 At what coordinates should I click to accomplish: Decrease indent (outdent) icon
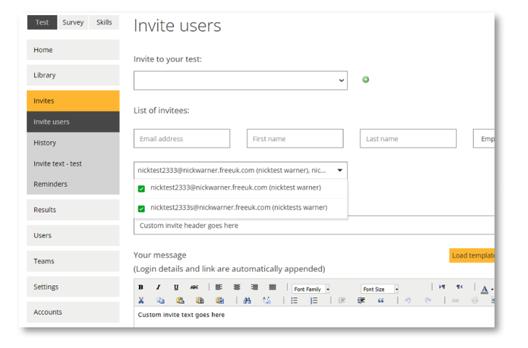(x=341, y=300)
